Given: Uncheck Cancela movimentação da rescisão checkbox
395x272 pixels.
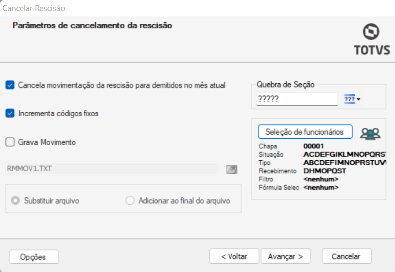Looking at the screenshot, I should pos(10,85).
